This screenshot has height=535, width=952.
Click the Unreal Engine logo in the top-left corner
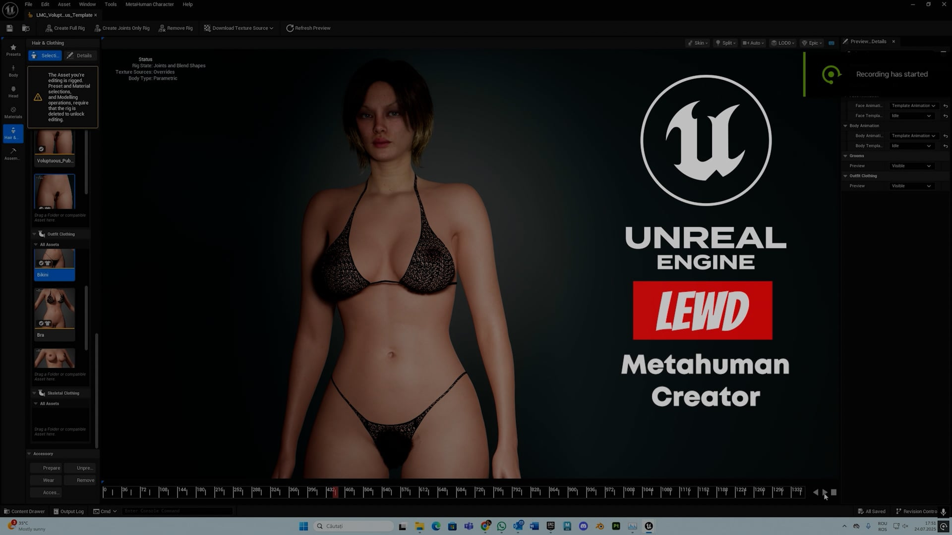click(x=10, y=9)
